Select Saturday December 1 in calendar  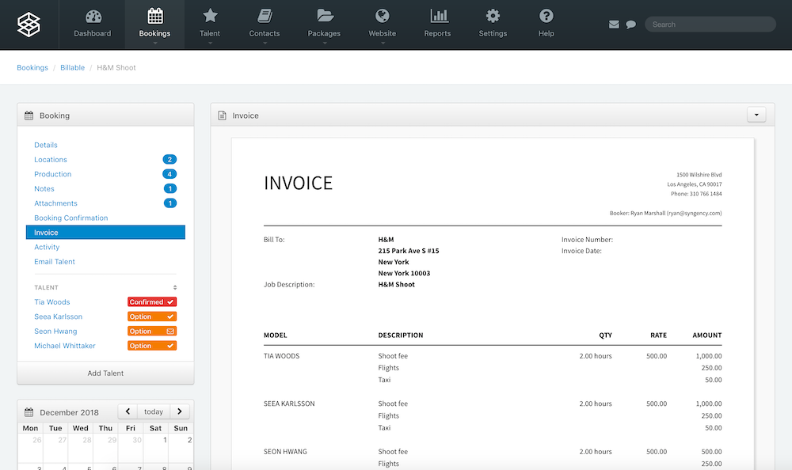[155, 449]
